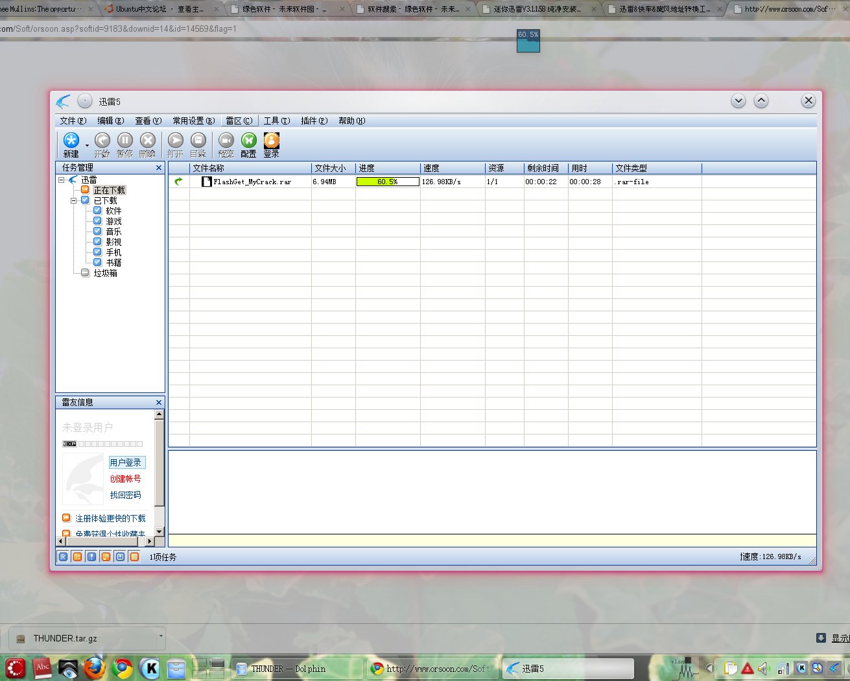
Task: Click the 配置 (Configure) toolbar icon
Action: tap(248, 141)
